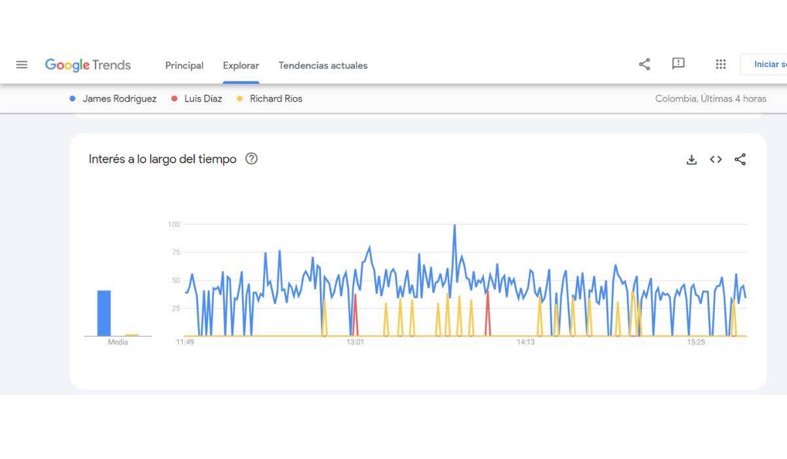Screen dimensions: 787x459
Task: Share the interest over time chart
Action: point(740,159)
